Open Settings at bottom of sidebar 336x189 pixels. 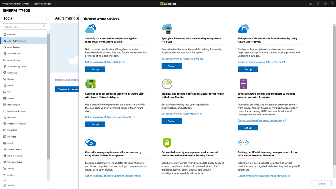tap(25, 185)
